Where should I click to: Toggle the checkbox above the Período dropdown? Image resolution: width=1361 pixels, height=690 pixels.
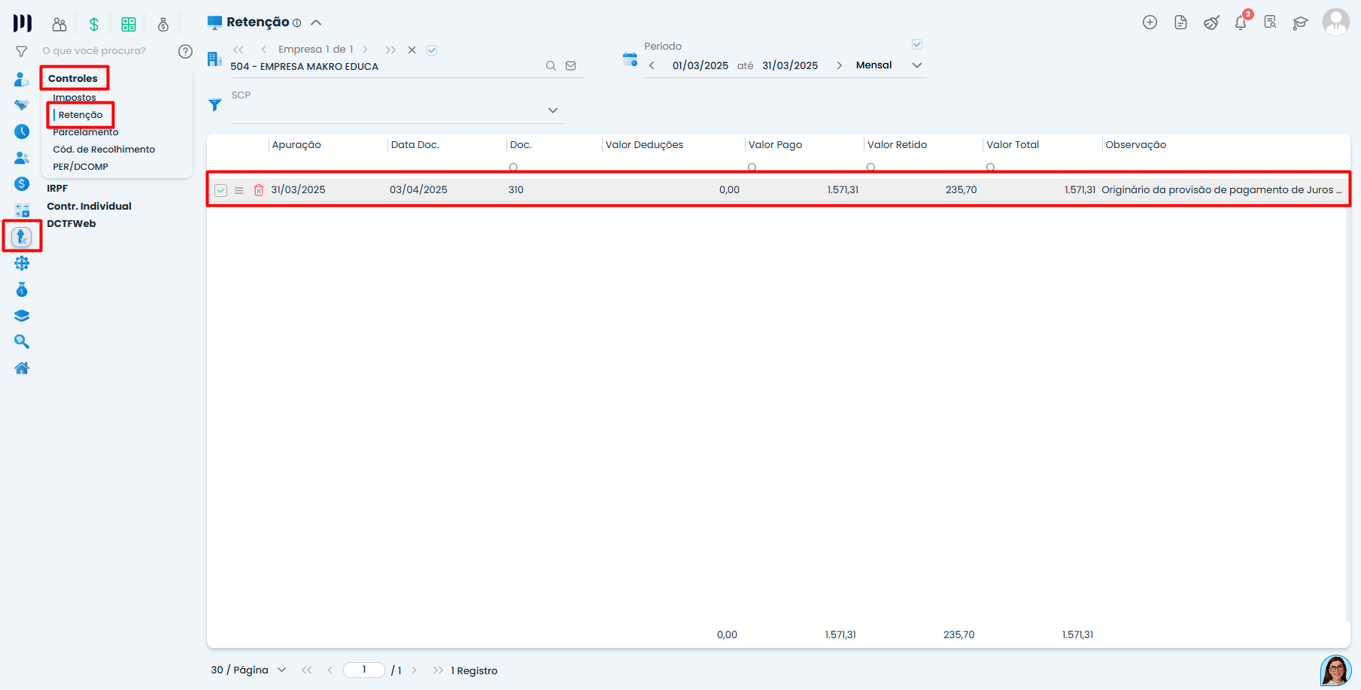[x=917, y=44]
